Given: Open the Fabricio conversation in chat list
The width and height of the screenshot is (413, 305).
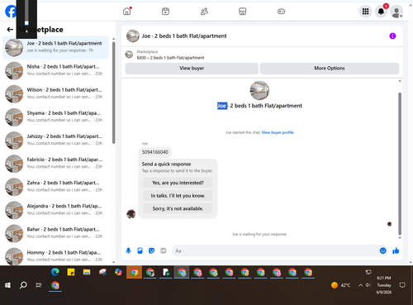Looking at the screenshot, I should click(55, 164).
